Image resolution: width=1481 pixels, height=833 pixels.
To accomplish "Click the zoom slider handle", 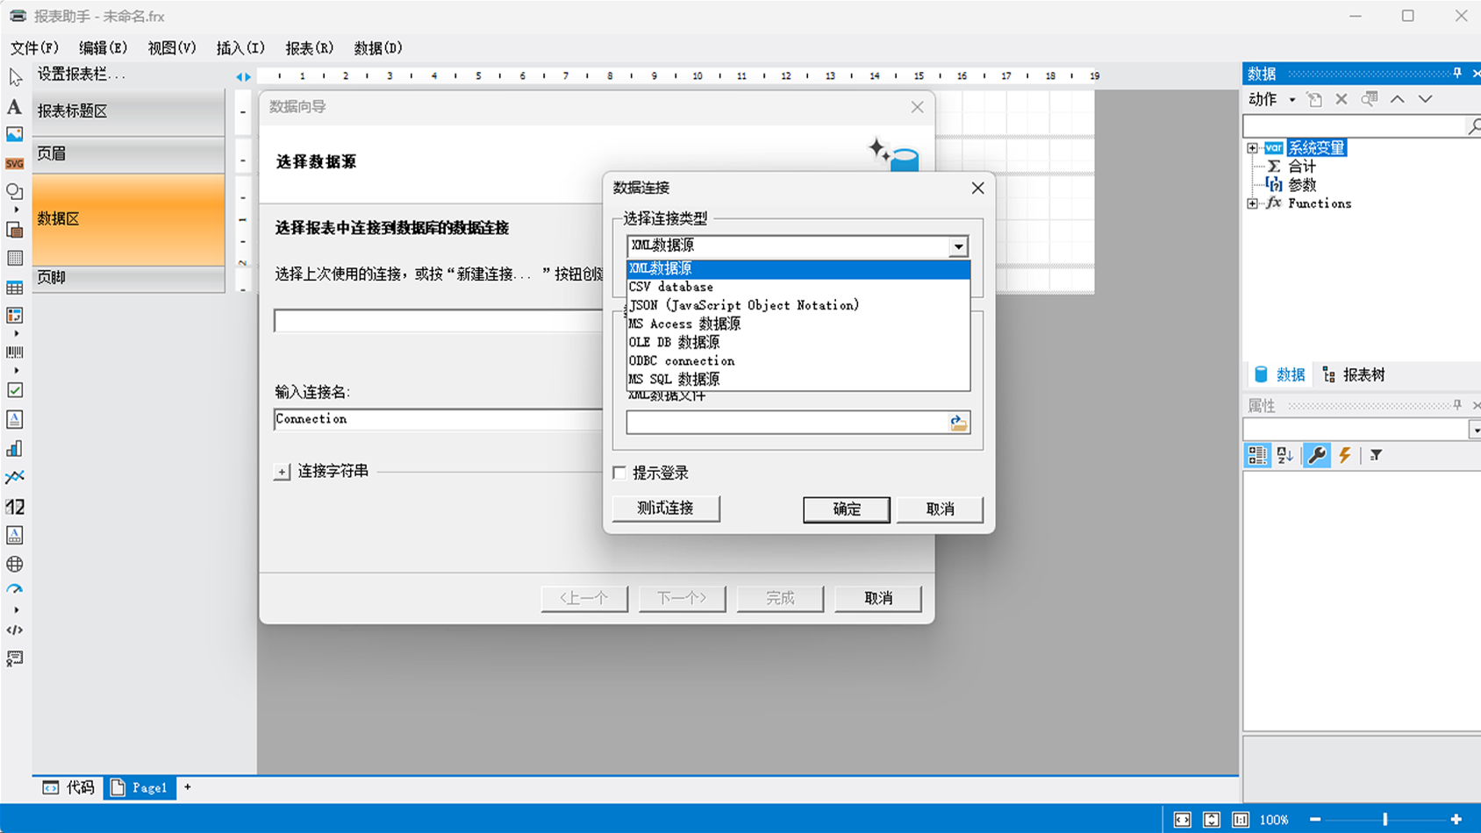I will pyautogui.click(x=1384, y=819).
